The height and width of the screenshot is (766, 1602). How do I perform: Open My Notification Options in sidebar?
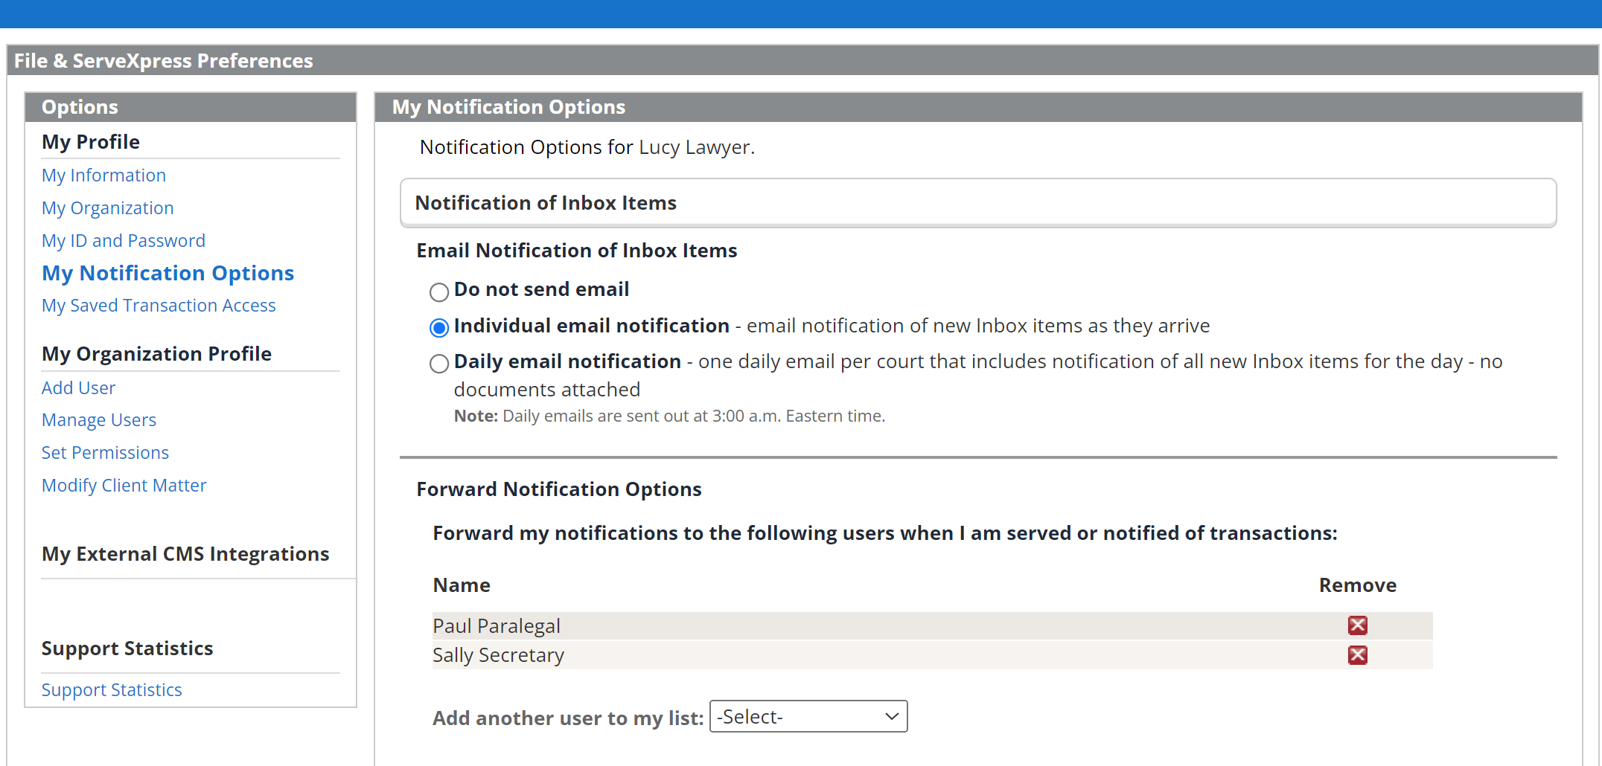167,273
